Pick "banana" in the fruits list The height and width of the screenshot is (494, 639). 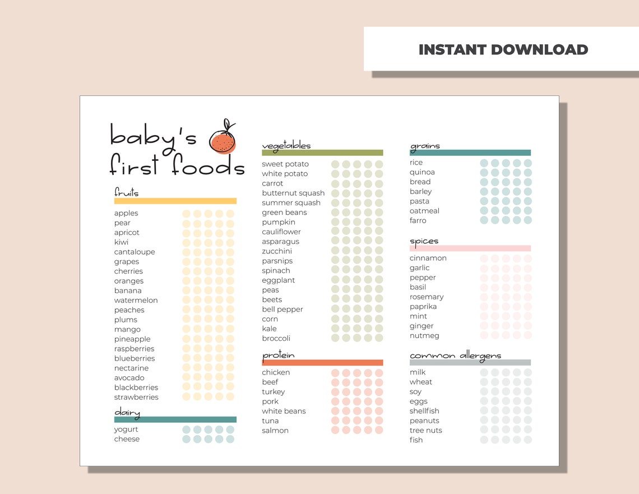(128, 290)
